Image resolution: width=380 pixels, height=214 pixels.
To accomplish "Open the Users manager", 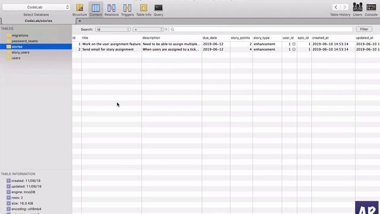I will pos(357,10).
